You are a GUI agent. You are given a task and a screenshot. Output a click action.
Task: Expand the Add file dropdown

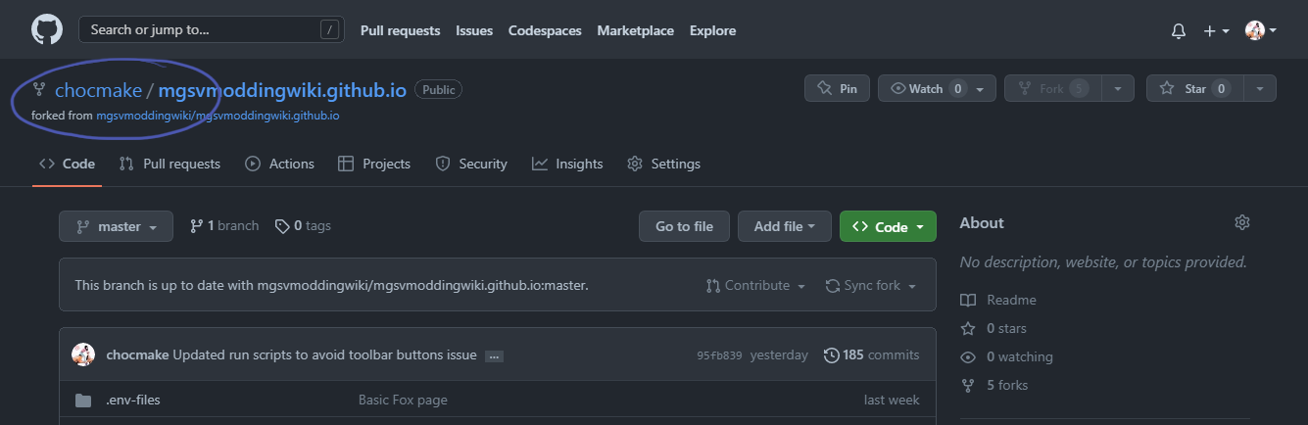[x=785, y=226]
